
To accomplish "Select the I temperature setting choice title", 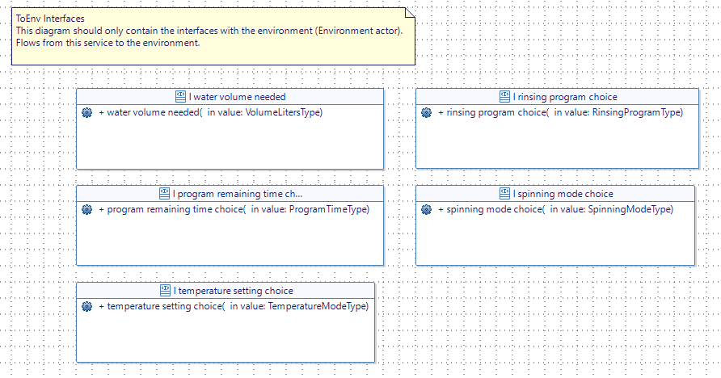I will click(233, 291).
